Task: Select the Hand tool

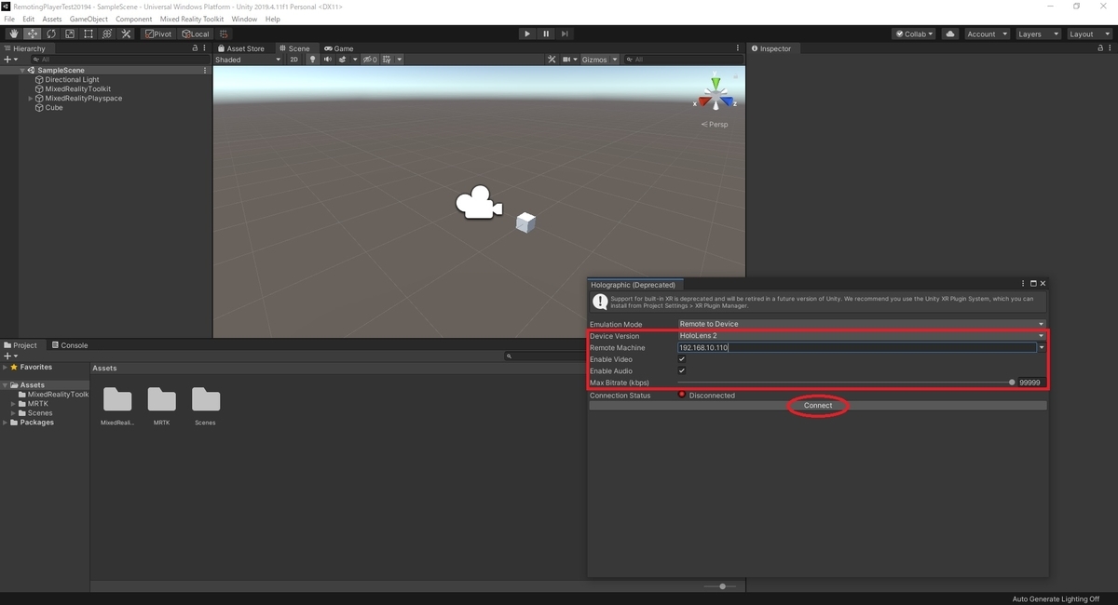Action: [x=14, y=34]
